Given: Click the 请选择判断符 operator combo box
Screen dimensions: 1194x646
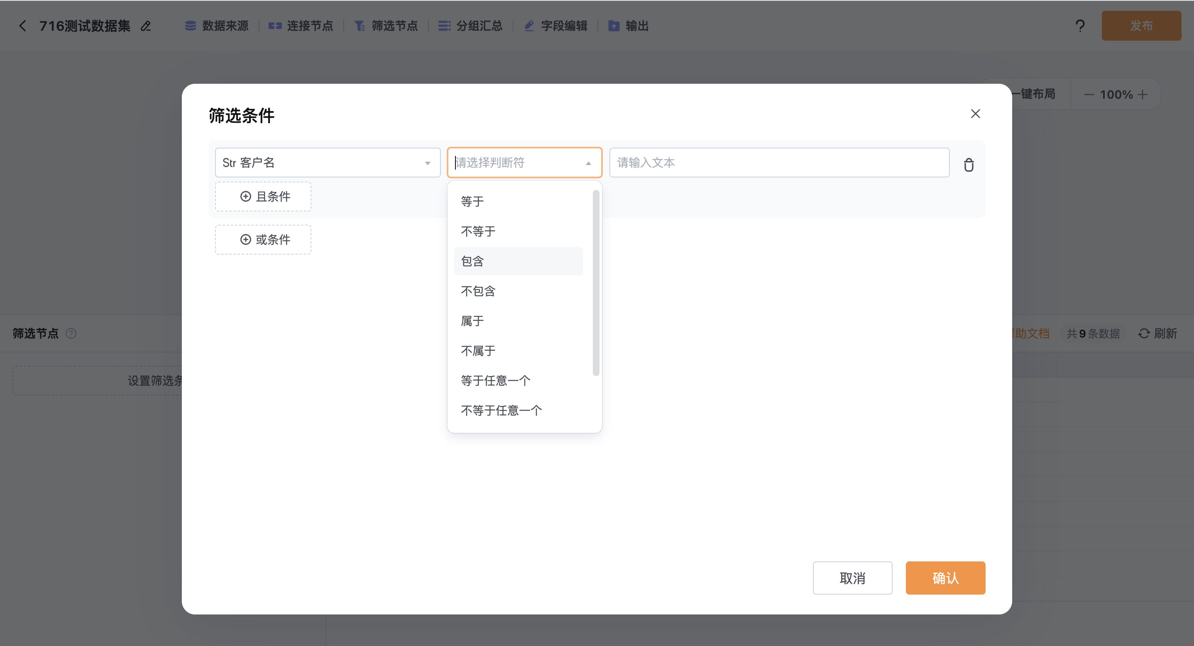Looking at the screenshot, I should [524, 163].
